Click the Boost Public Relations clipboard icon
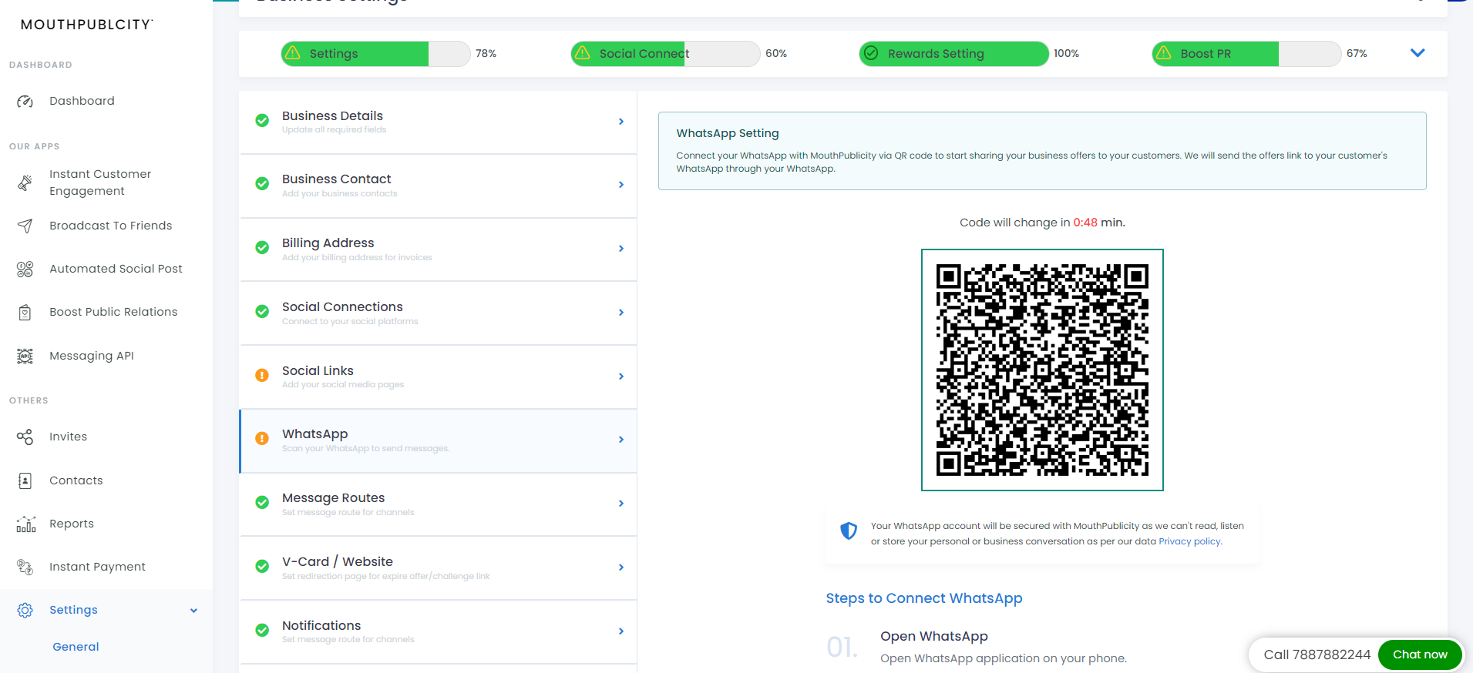The image size is (1473, 673). (25, 312)
